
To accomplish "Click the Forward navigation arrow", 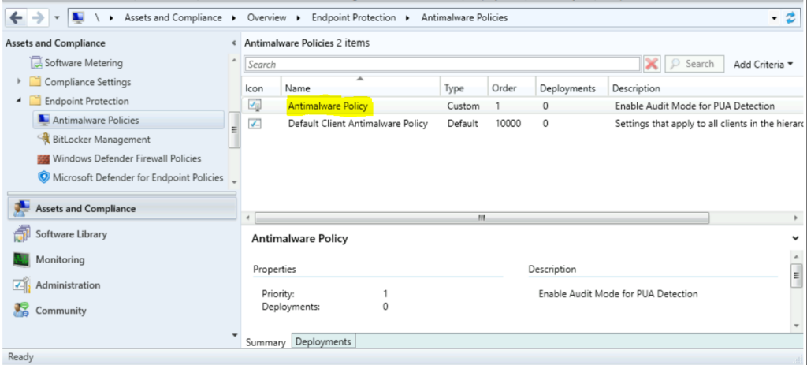I will [38, 17].
